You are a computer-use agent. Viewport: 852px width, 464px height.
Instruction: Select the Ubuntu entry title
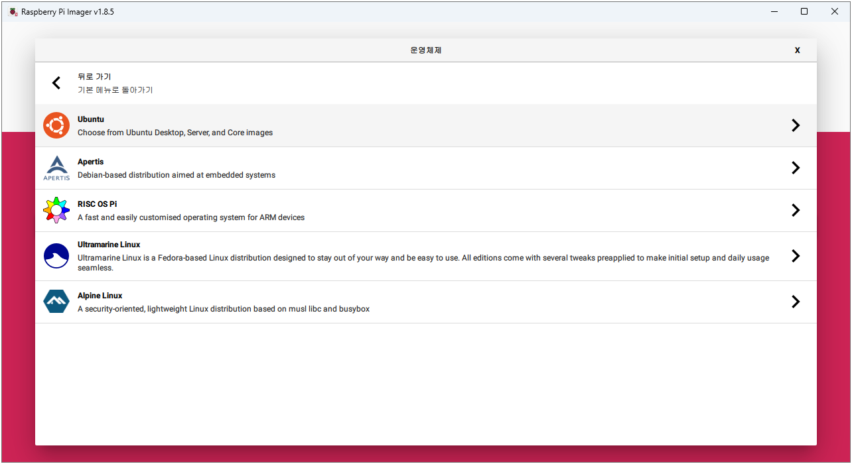tap(91, 119)
